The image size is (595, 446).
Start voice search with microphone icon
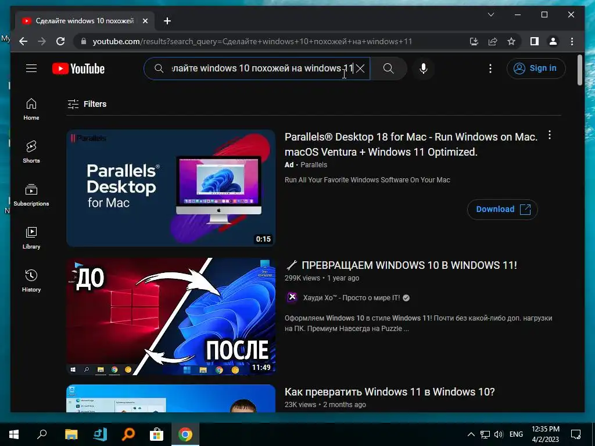pos(424,69)
